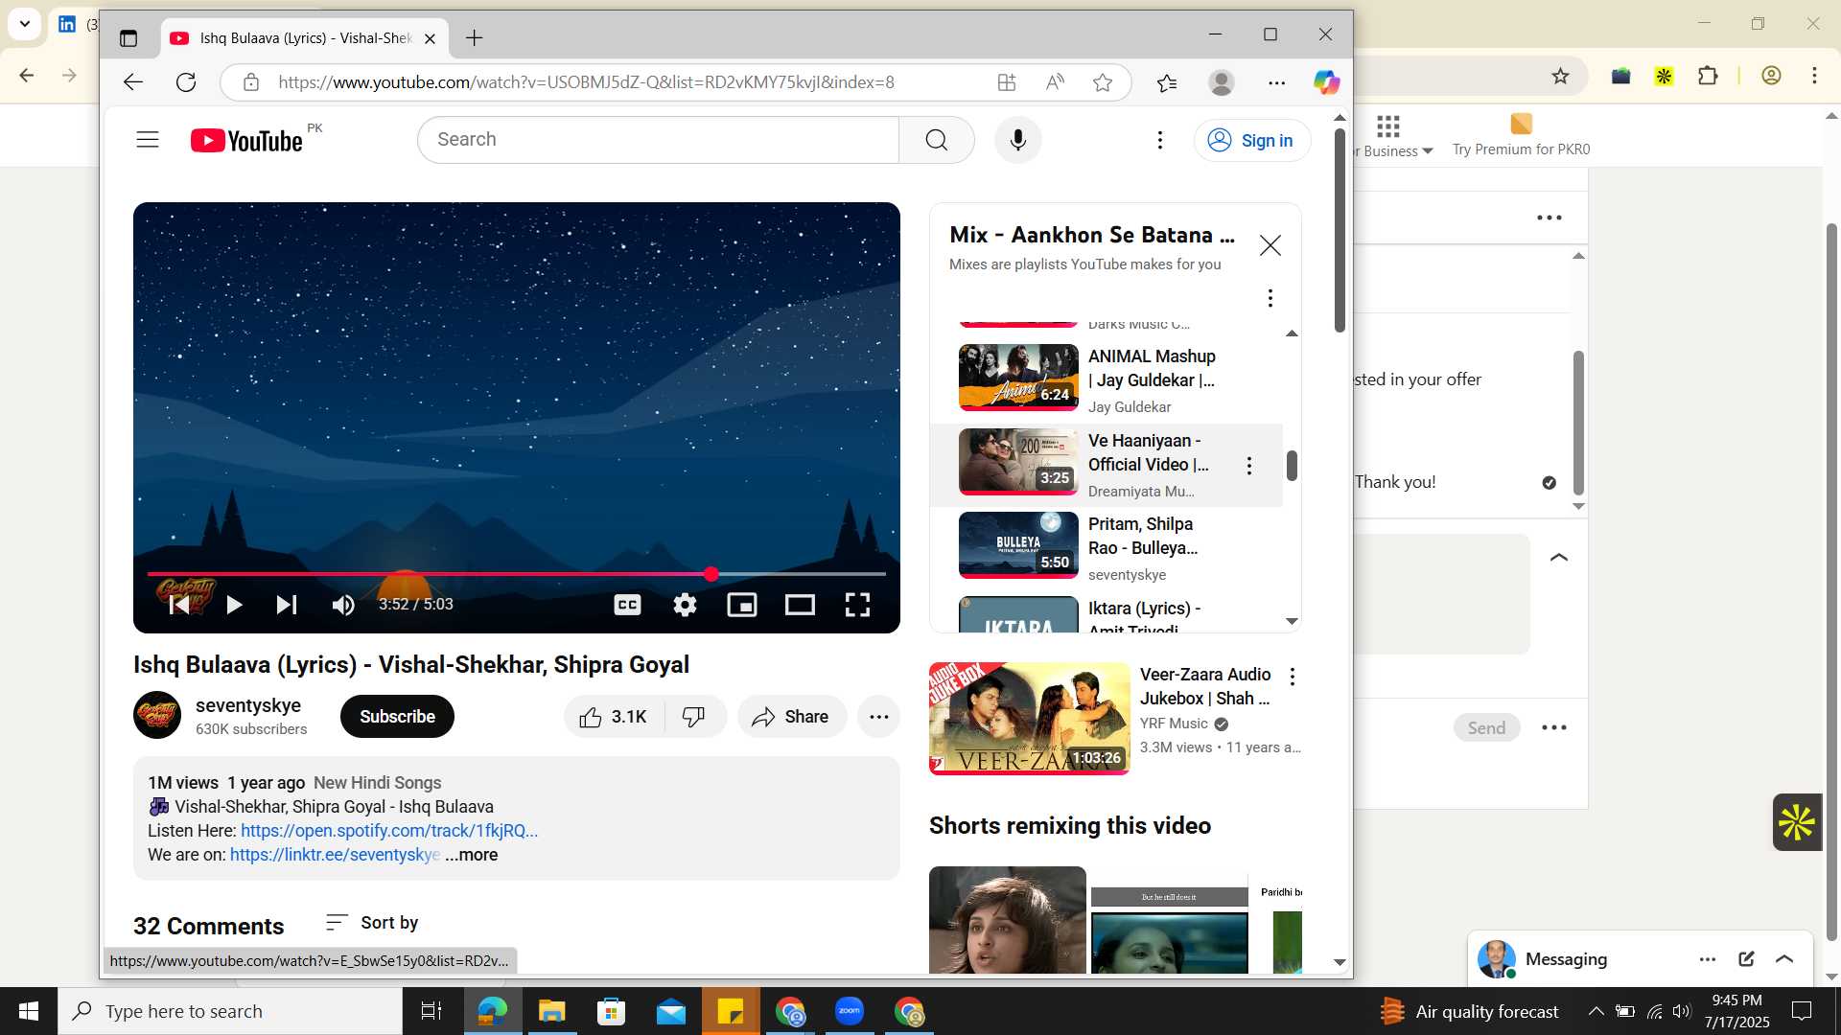This screenshot has height=1035, width=1841.
Task: Play Pritam, Shilpa Rao - Bulleya track
Action: click(x=1107, y=548)
